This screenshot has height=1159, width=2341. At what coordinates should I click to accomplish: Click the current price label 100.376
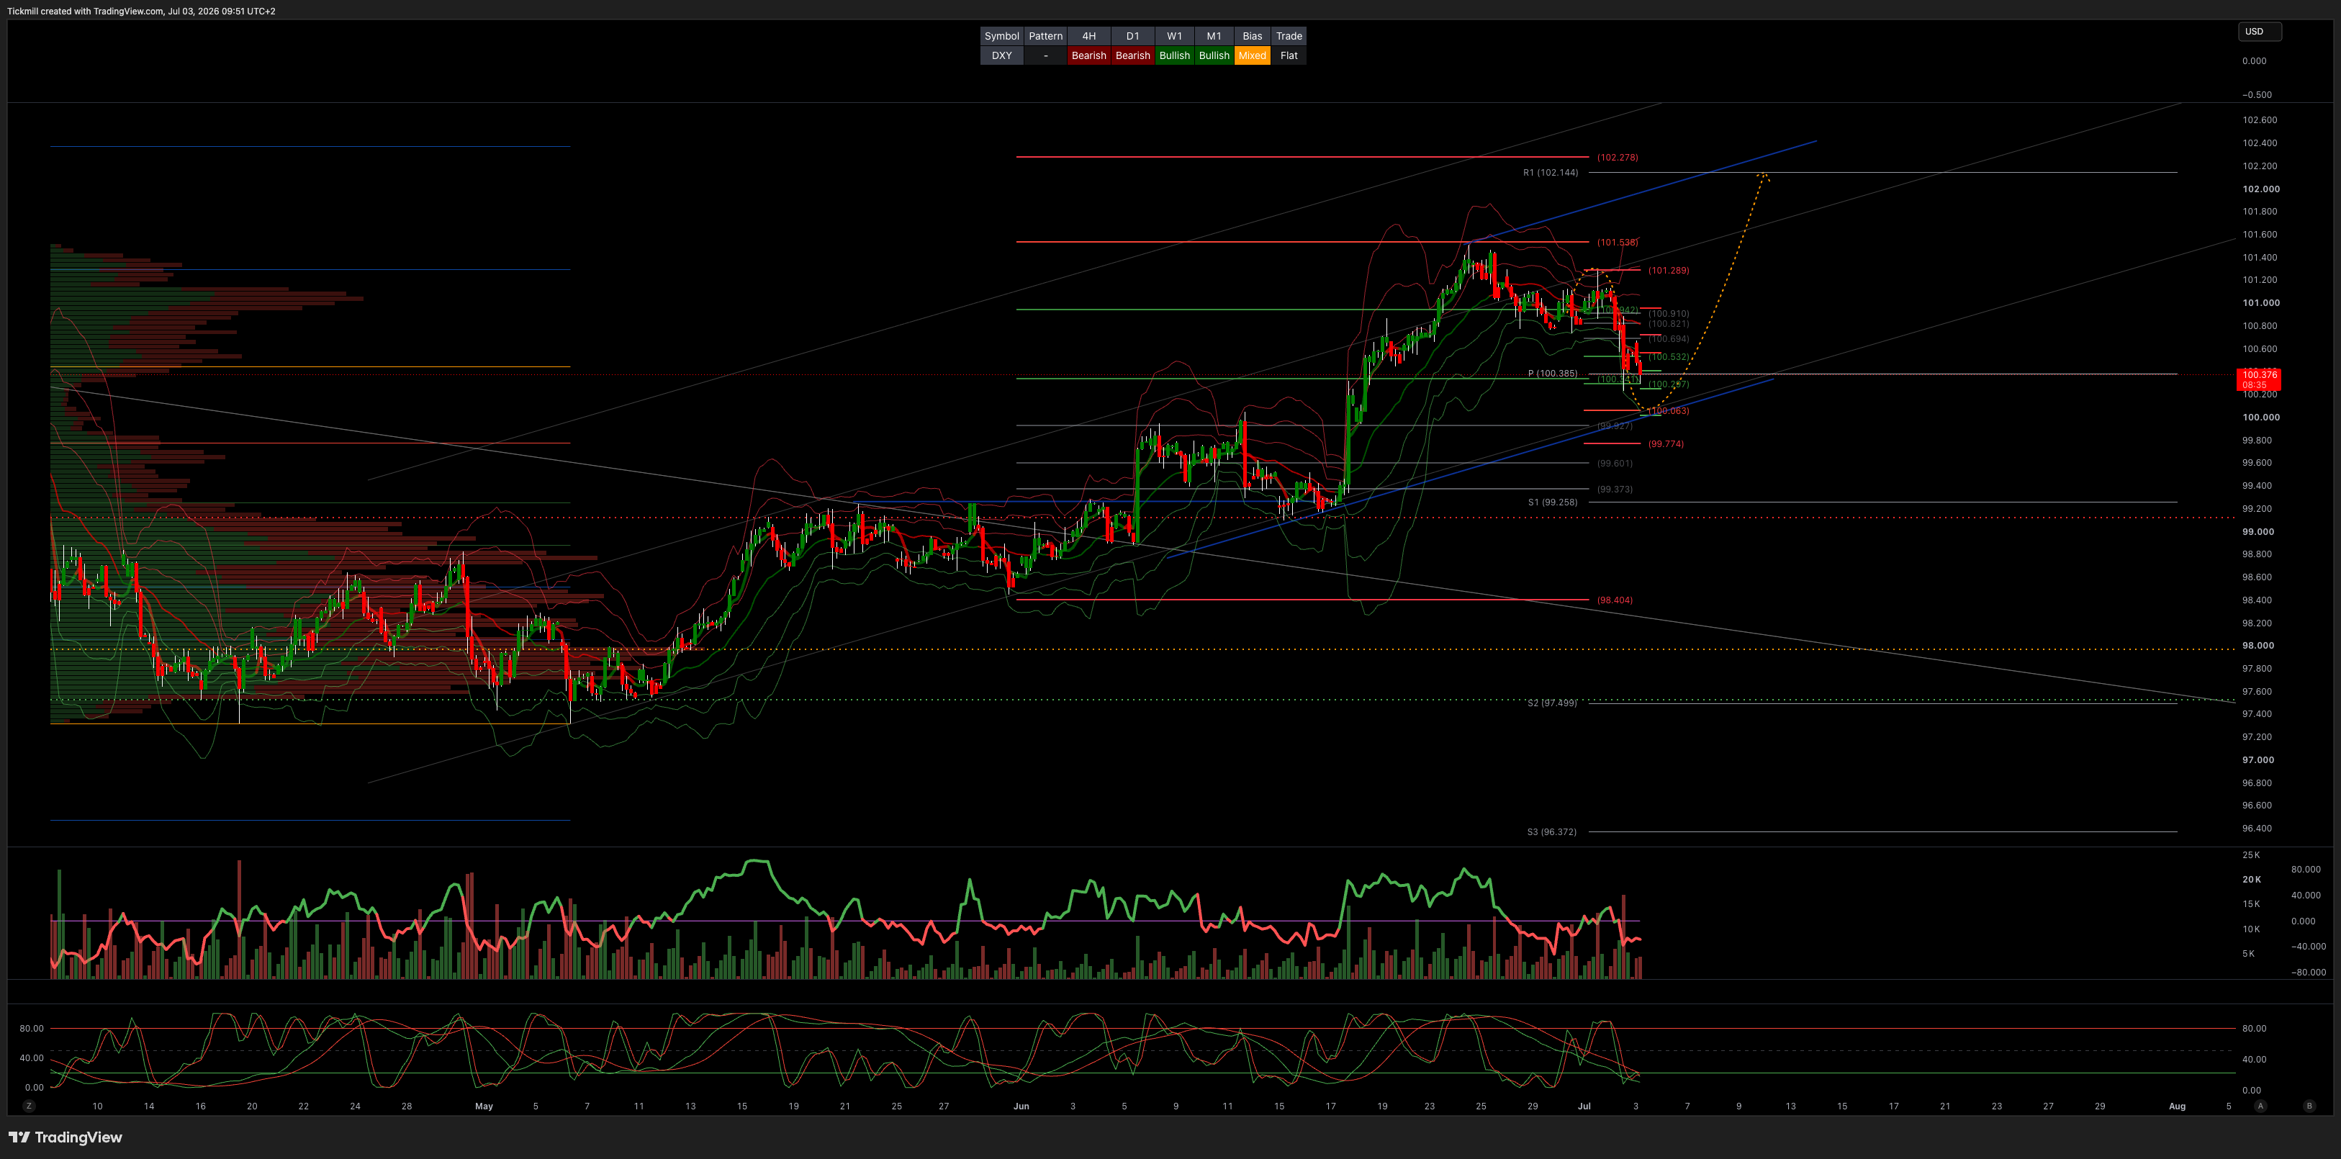pos(2259,379)
